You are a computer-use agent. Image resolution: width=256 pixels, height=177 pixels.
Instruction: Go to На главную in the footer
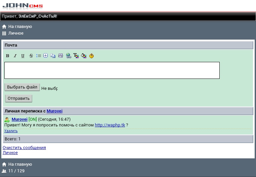pos(20,164)
